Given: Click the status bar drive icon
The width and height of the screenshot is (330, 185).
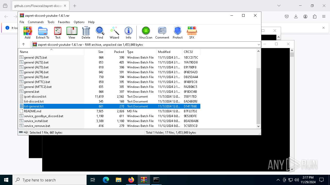Looking at the screenshot, I should [21, 132].
